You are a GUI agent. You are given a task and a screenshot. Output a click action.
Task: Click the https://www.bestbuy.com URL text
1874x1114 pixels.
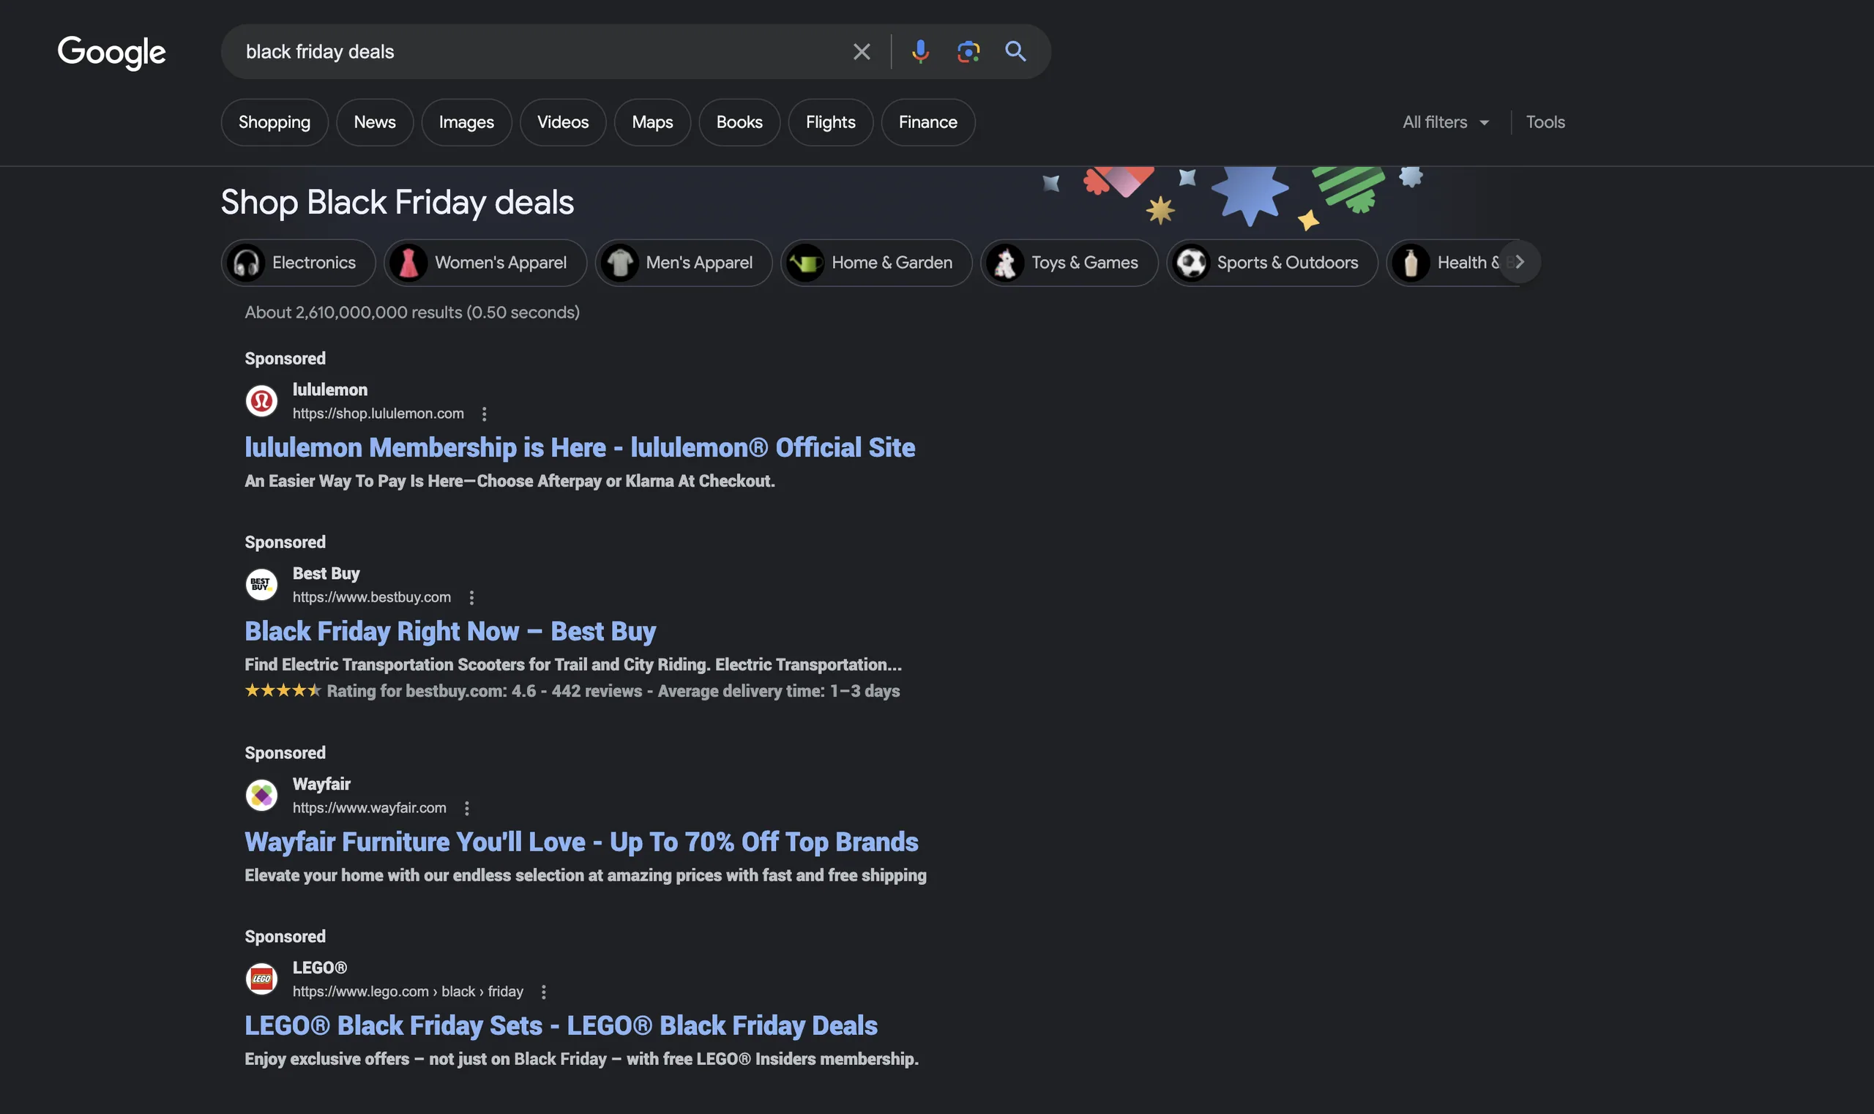pyautogui.click(x=372, y=597)
